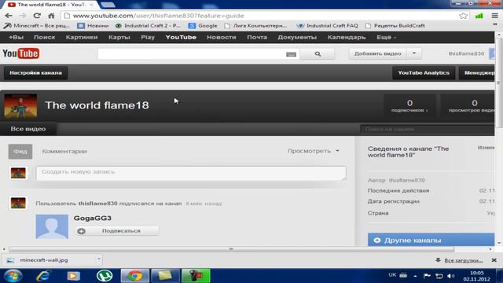
Task: Click the UK language indicator
Action: point(392,275)
